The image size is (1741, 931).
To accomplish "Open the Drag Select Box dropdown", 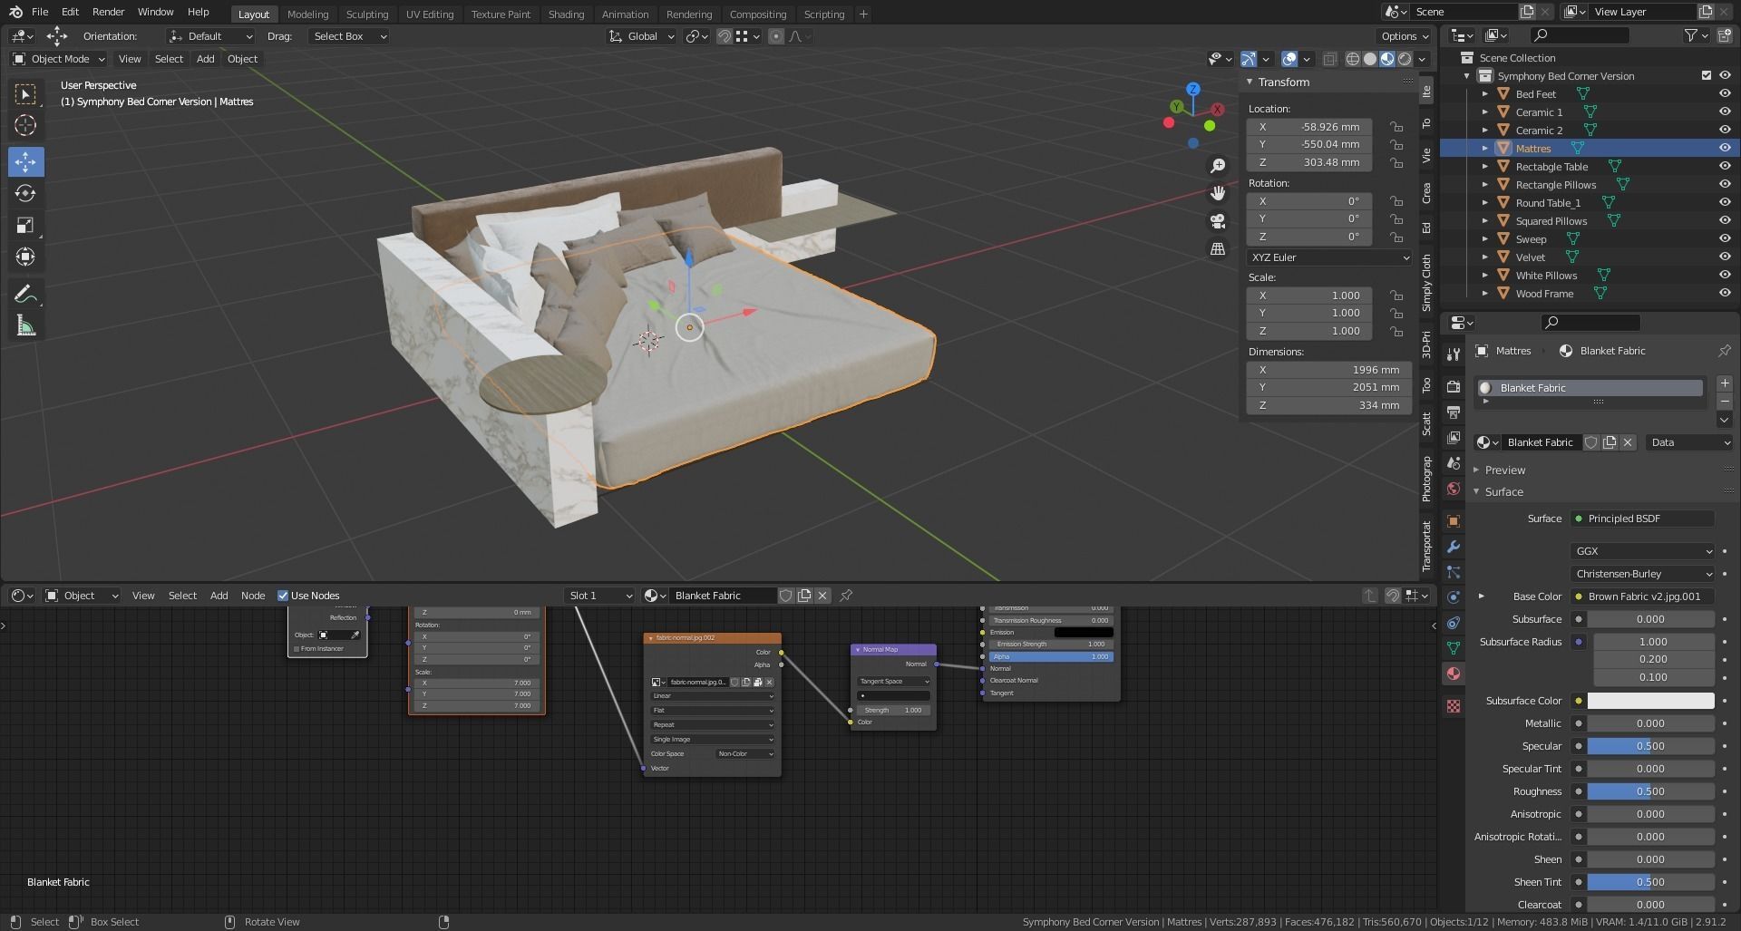I will click(348, 36).
